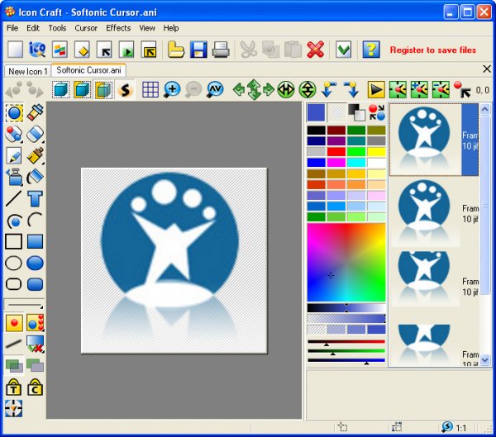Select the pencil draw tool
496x437 pixels.
[x=14, y=155]
